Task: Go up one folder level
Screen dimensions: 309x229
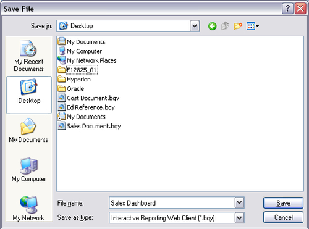Action: [x=225, y=26]
